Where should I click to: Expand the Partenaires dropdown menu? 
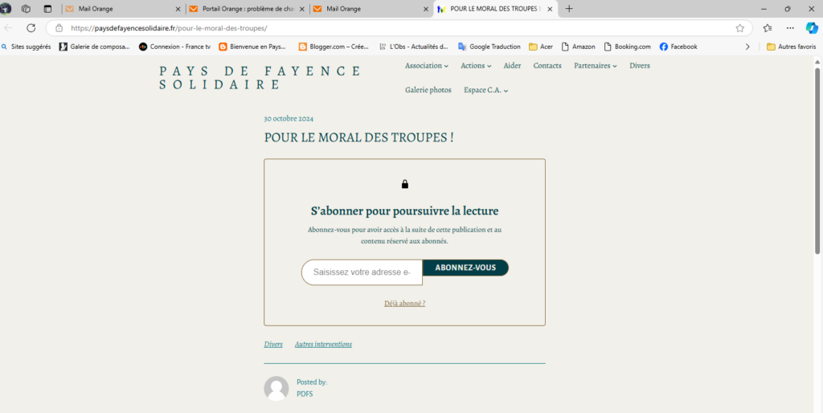coord(595,66)
